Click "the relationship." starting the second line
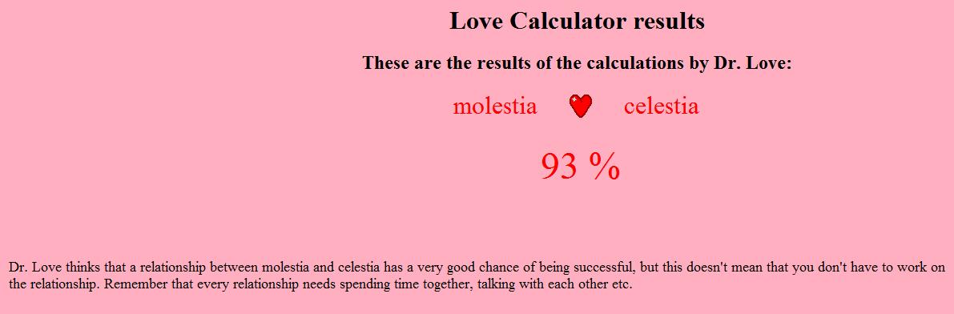The height and width of the screenshot is (314, 954). [x=54, y=284]
